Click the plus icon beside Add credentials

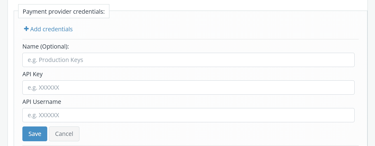click(26, 29)
